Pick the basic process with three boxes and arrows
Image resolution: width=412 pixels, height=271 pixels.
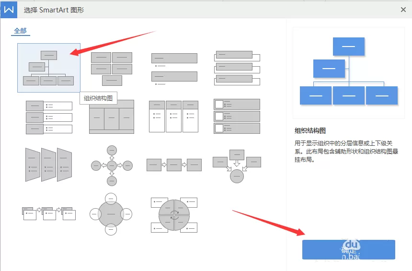pyautogui.click(x=174, y=165)
